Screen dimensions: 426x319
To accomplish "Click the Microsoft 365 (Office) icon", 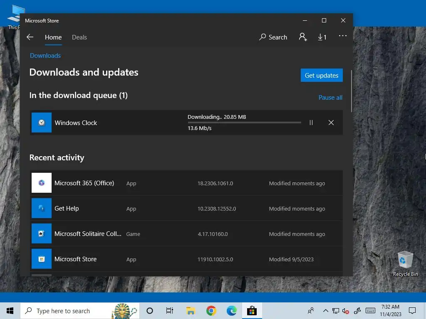I will click(x=42, y=183).
